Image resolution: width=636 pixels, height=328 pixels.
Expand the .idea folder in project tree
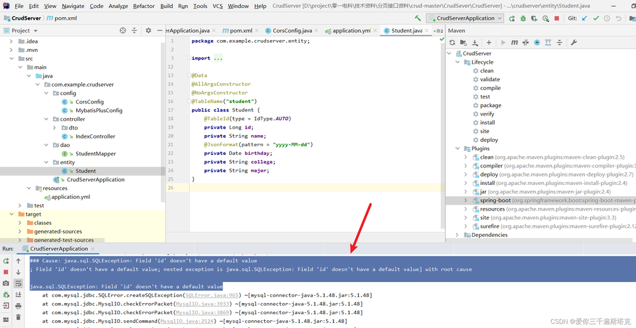tap(11, 41)
